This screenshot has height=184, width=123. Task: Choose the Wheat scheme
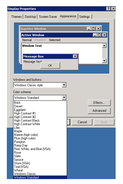coord(40,170)
